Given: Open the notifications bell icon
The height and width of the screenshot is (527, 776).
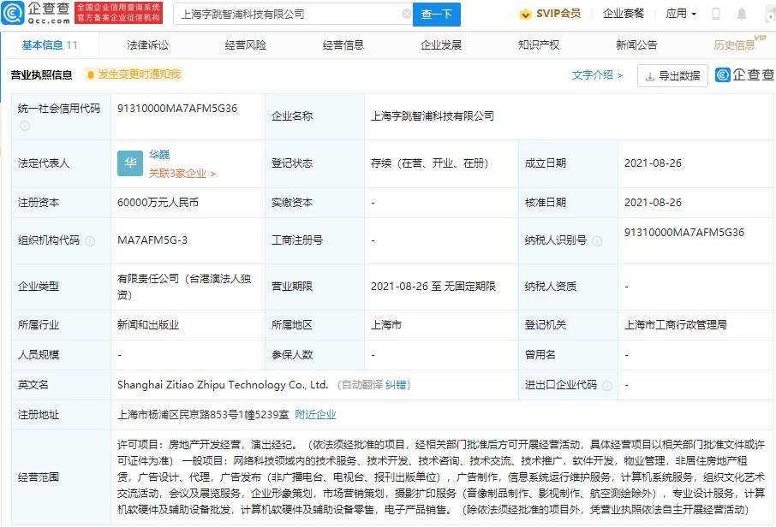Looking at the screenshot, I should tap(742, 14).
